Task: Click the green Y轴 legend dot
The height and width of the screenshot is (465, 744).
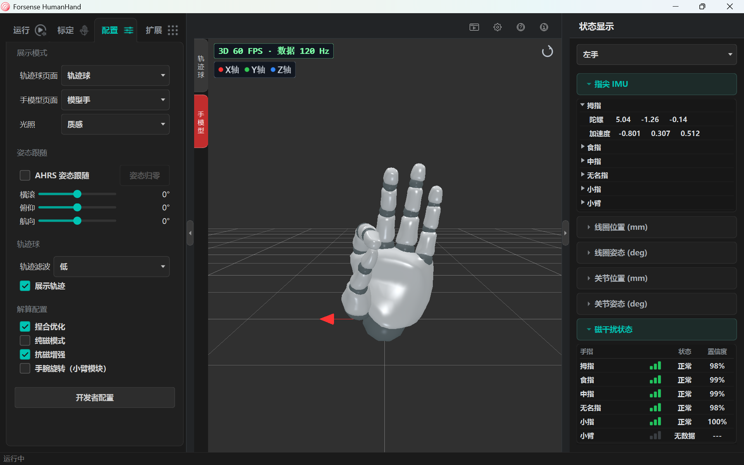Action: 247,70
